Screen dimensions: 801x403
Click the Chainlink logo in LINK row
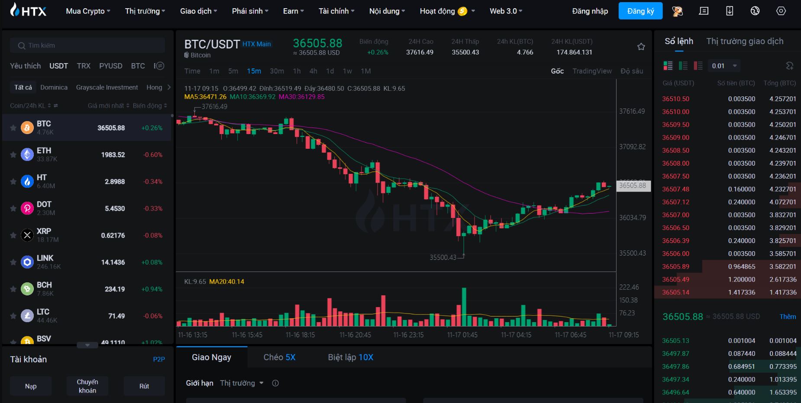coord(27,262)
